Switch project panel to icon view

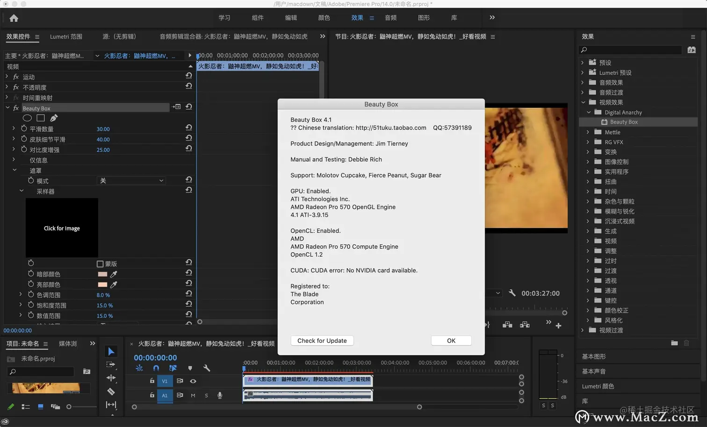41,407
